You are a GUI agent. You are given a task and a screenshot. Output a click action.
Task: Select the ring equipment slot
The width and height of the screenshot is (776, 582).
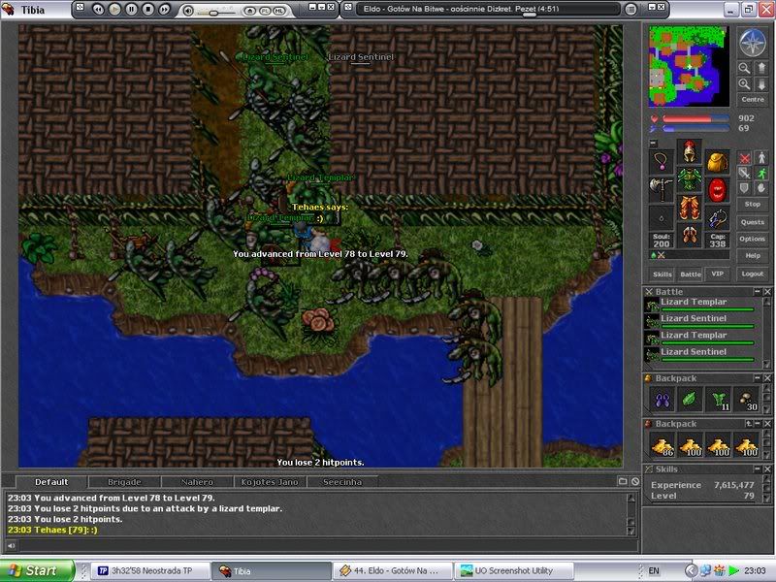[662, 217]
